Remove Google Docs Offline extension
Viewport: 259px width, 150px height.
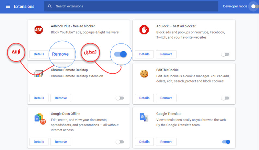[61, 142]
